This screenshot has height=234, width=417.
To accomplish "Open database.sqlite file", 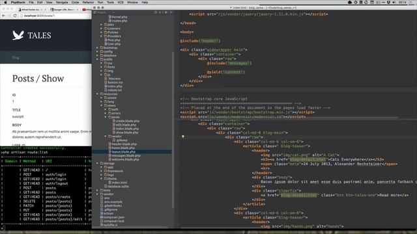I will coord(117,187).
